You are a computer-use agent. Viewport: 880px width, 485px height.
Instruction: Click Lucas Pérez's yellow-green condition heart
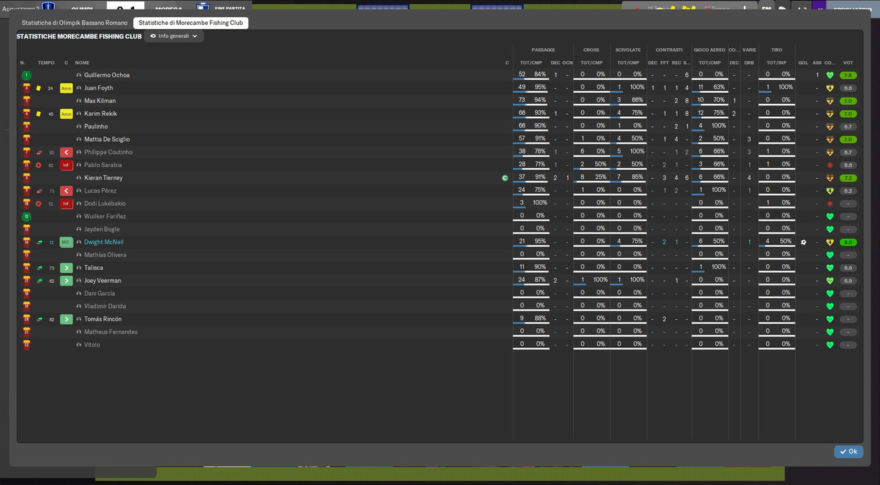coord(830,191)
